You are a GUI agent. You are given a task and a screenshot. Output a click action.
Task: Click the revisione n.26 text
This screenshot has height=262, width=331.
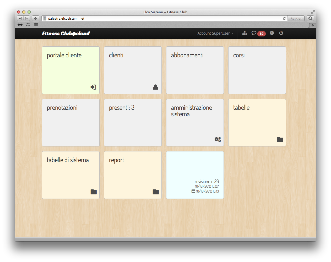pos(207,182)
